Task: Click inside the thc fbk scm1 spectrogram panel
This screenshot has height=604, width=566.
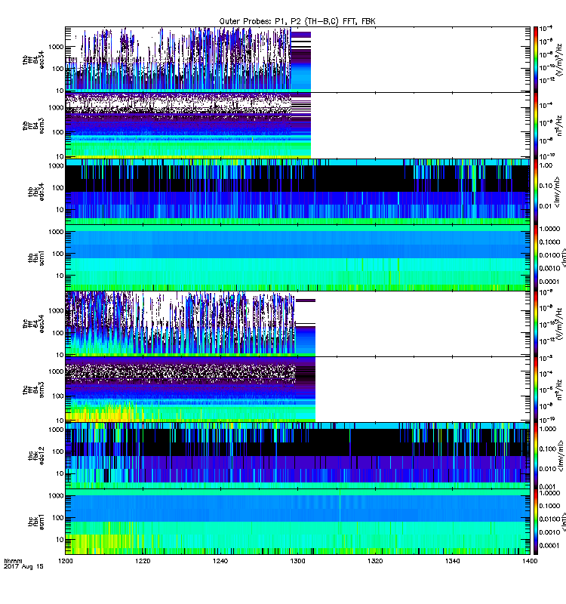Action: (x=297, y=522)
